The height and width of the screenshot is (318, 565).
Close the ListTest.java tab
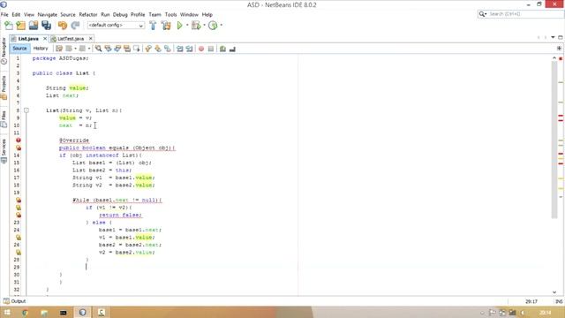point(90,39)
